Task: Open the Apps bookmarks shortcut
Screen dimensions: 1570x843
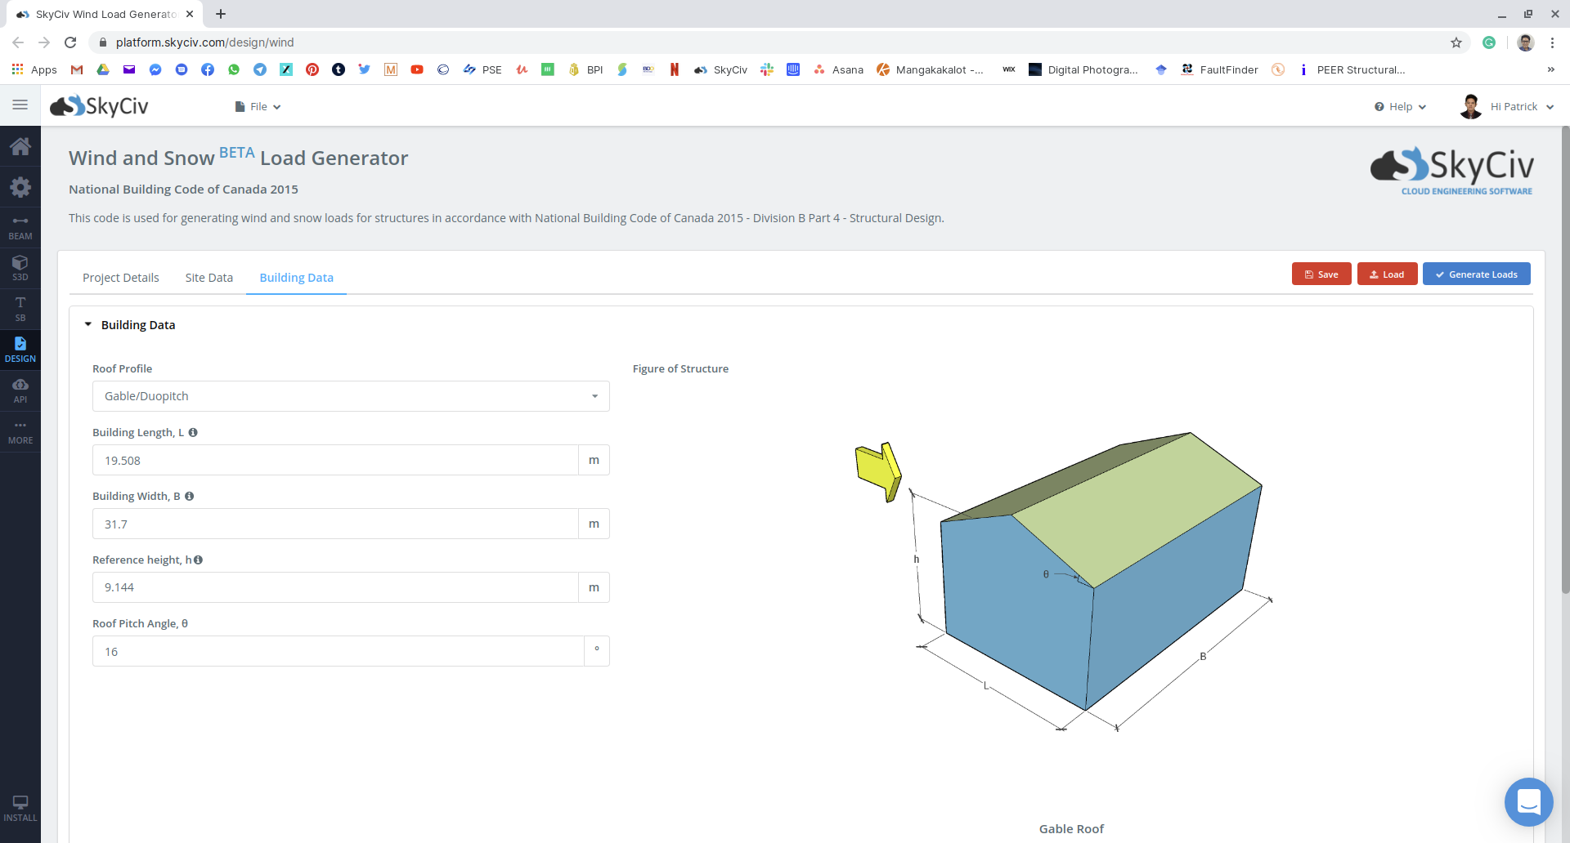Action: coord(34,69)
